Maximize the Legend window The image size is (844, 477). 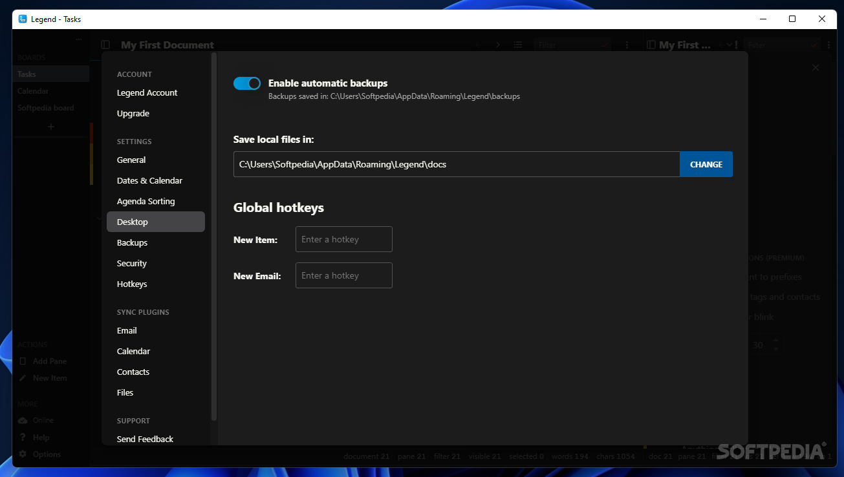(792, 19)
